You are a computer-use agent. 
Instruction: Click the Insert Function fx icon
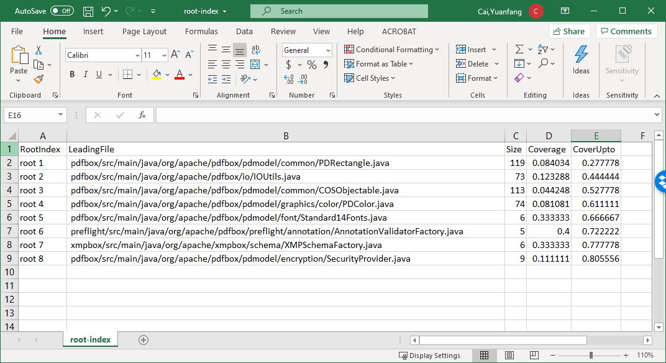(x=142, y=115)
